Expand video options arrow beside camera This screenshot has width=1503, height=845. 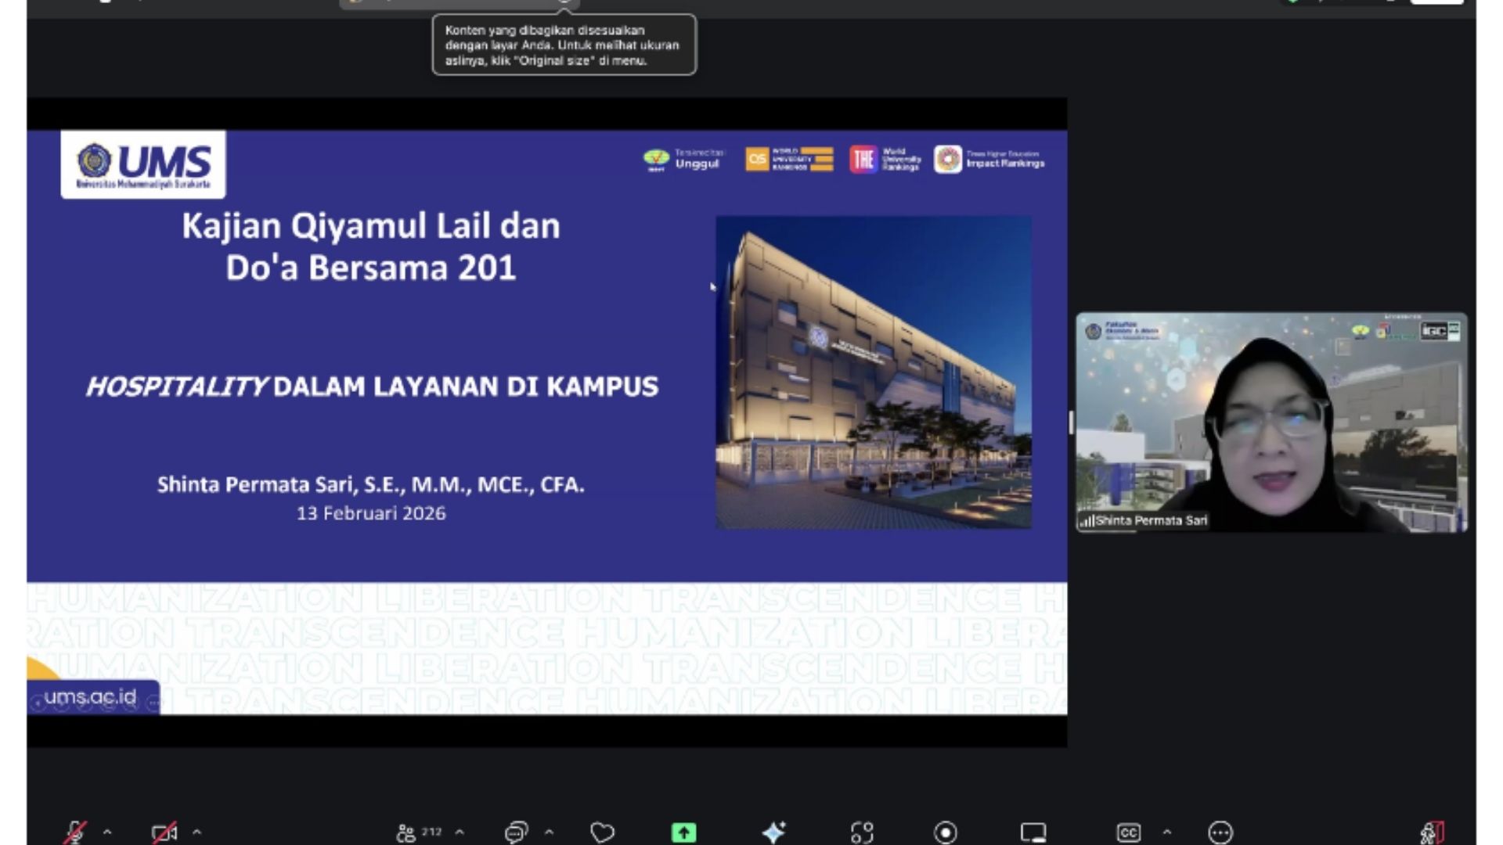coord(197,832)
